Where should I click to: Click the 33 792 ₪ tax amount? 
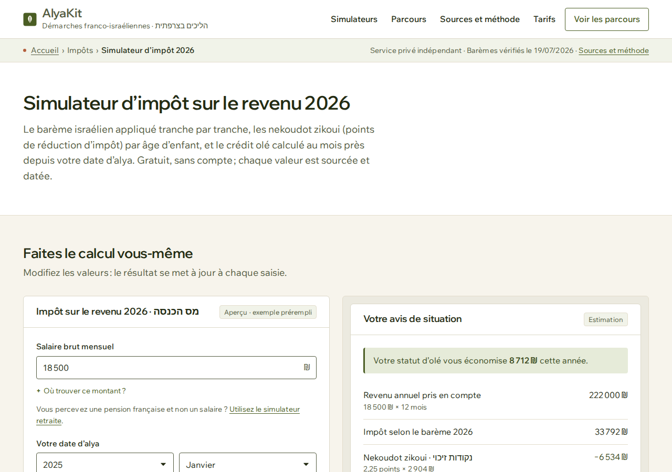pyautogui.click(x=611, y=432)
